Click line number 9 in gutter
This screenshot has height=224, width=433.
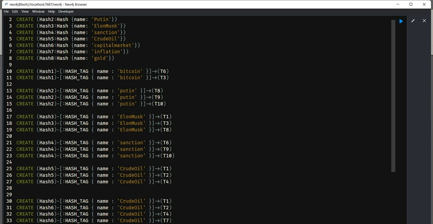(11, 65)
